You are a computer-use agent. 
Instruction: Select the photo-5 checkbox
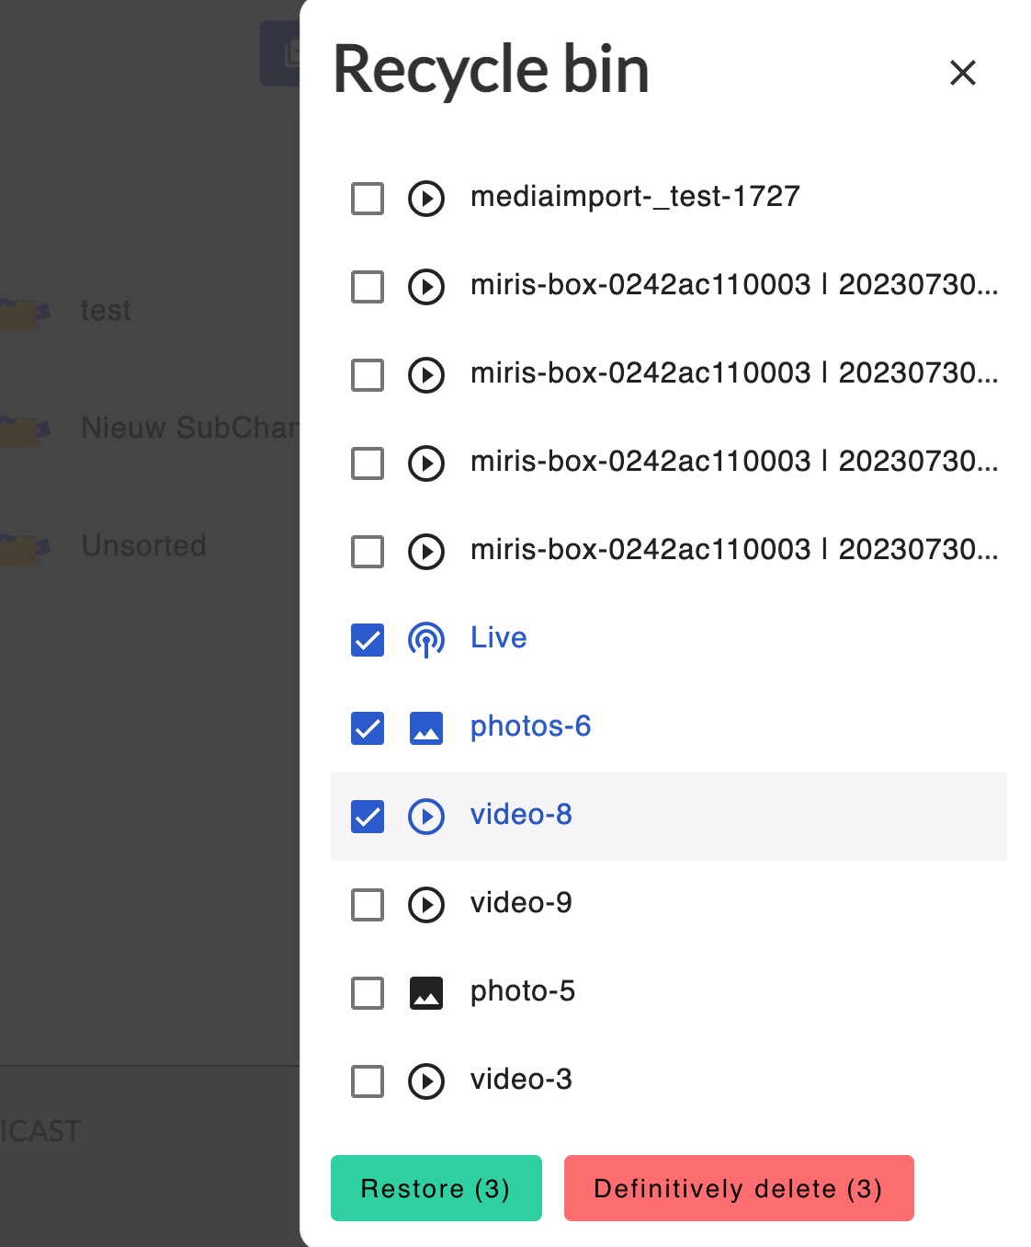(368, 993)
